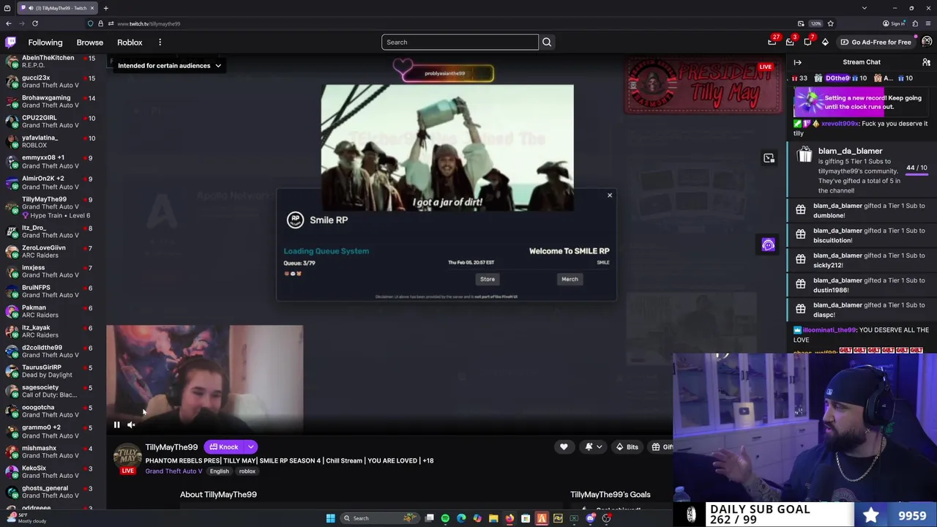Open browser hamburger menu
This screenshot has width=937, height=527.
click(x=928, y=23)
